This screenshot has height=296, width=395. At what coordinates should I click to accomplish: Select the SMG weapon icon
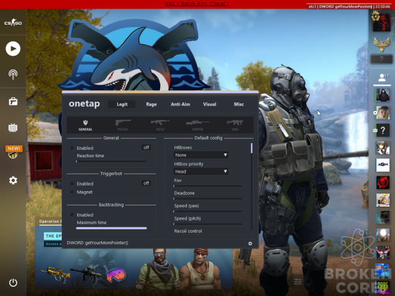[235, 125]
